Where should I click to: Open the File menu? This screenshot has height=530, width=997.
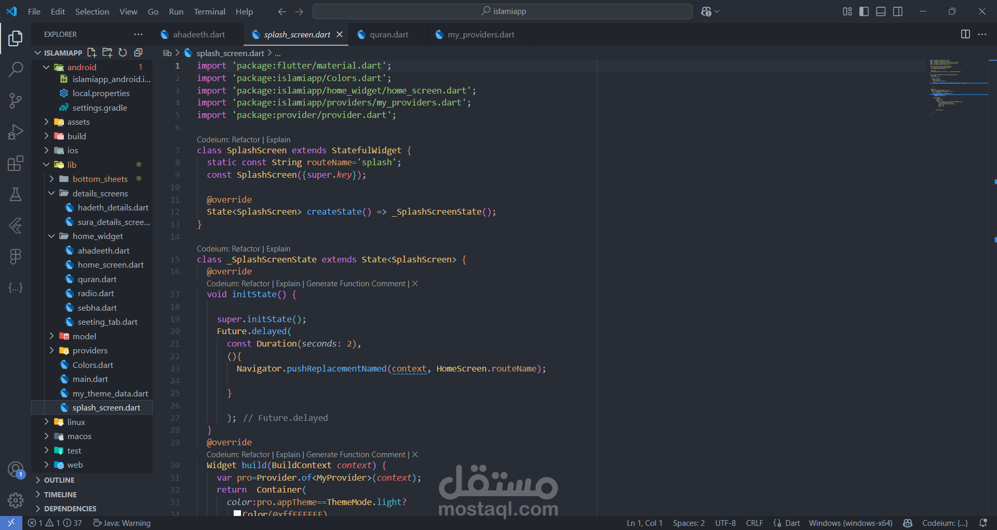[x=34, y=11]
